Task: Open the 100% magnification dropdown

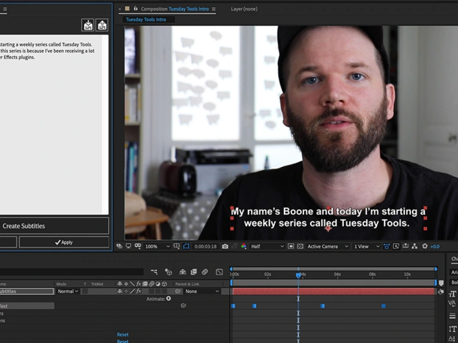Action: point(157,247)
